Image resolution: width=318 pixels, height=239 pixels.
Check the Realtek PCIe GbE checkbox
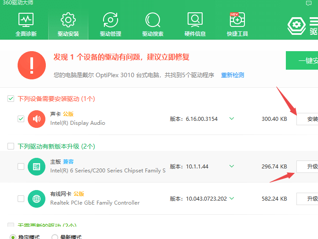point(21,198)
